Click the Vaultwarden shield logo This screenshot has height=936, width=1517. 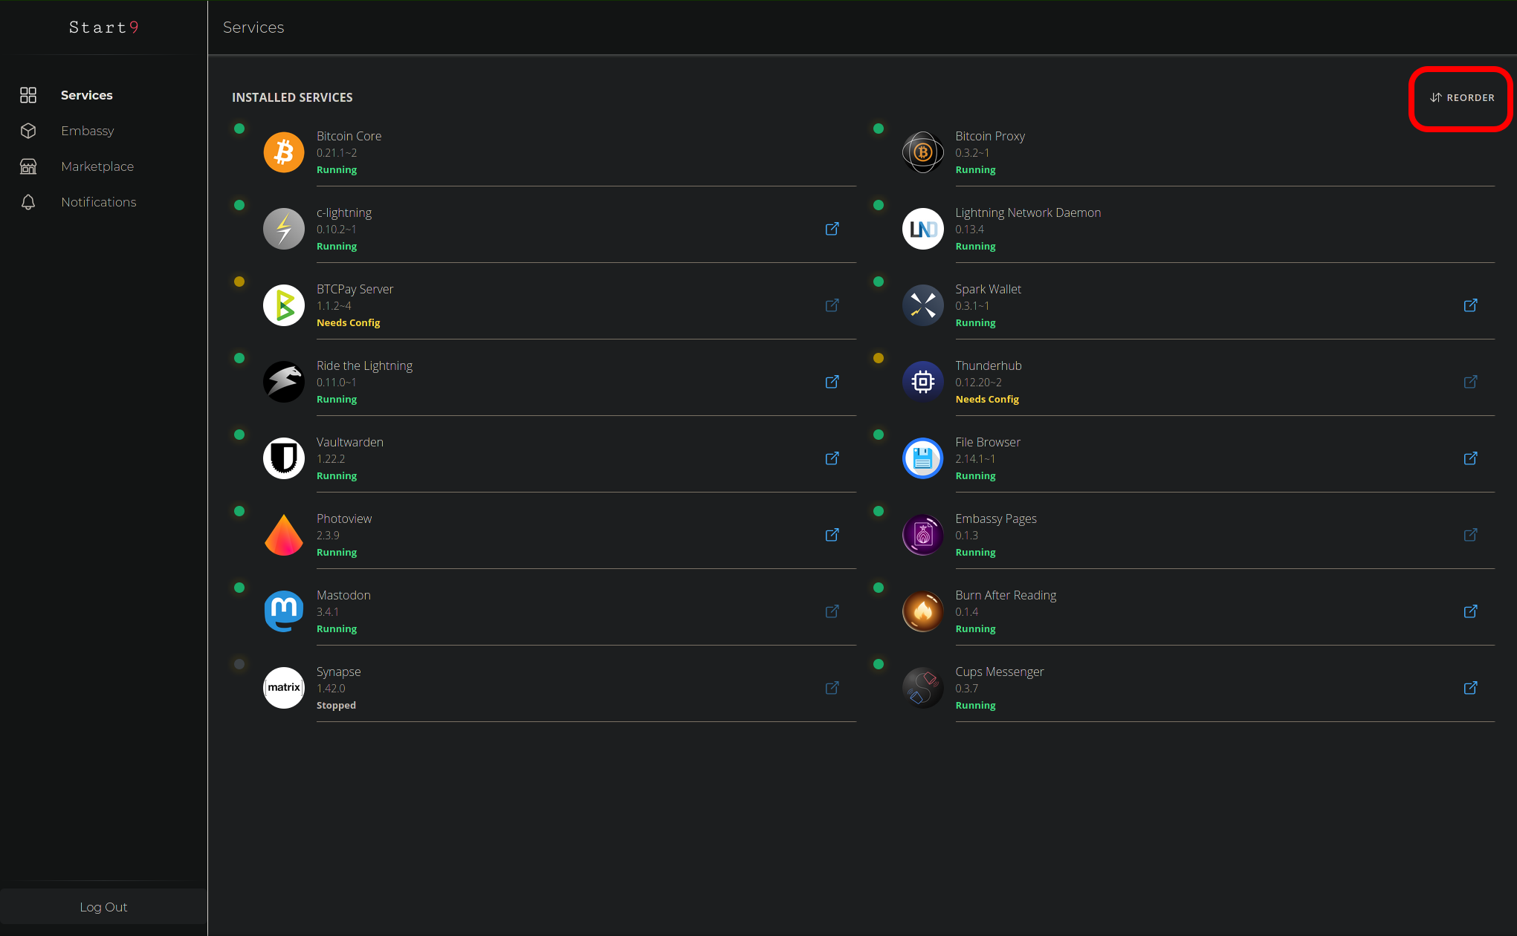(x=284, y=458)
